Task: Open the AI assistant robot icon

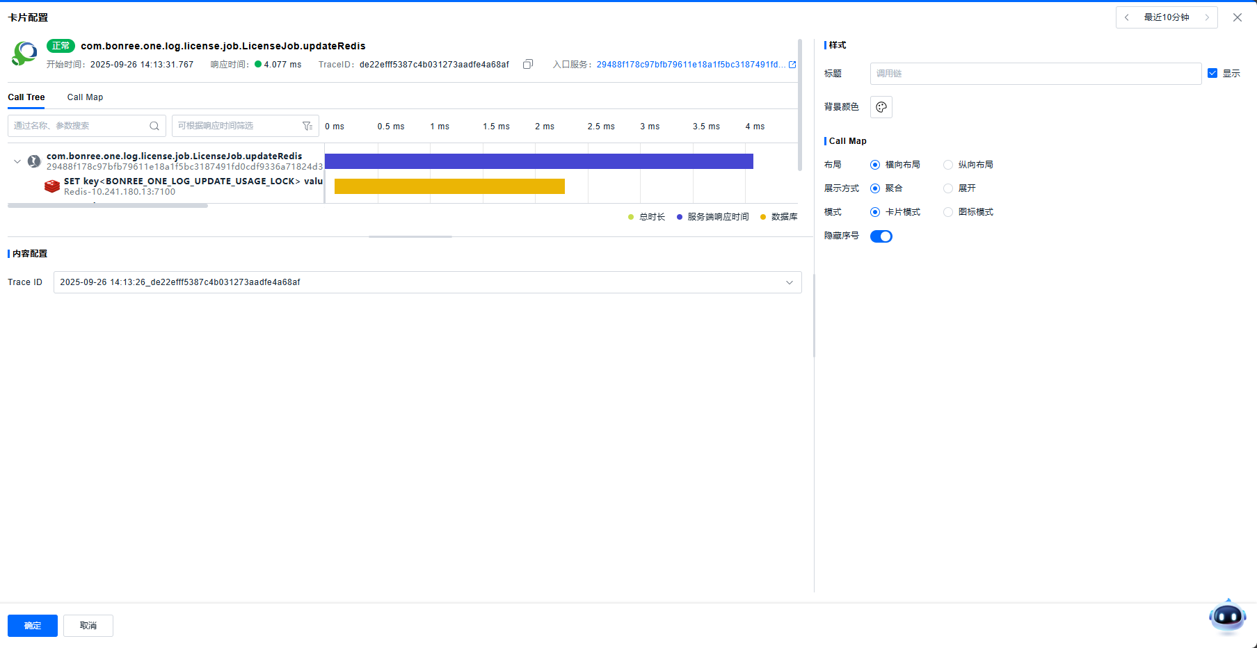Action: [1227, 616]
